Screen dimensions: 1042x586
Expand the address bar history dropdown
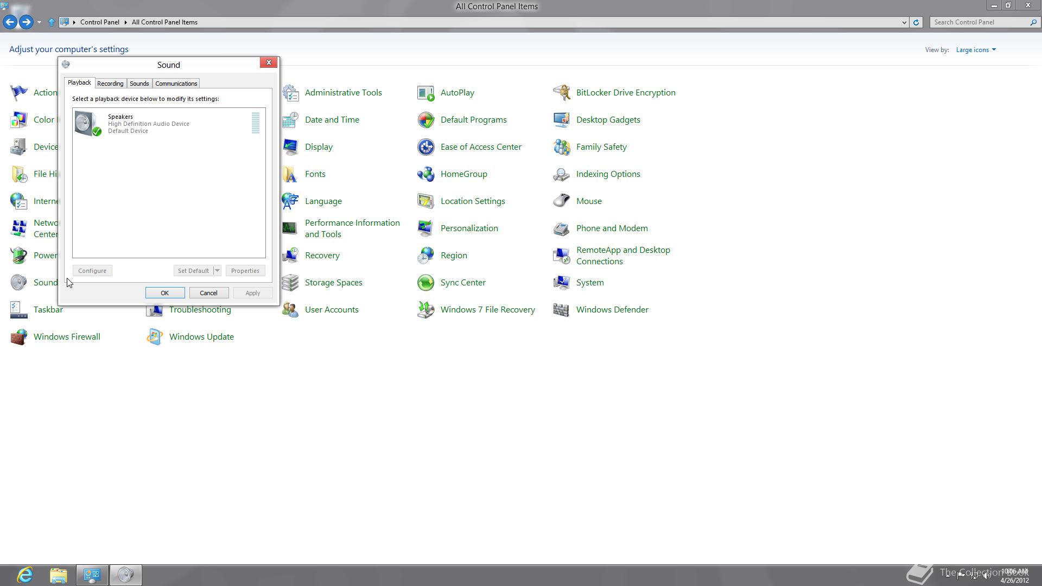pos(904,22)
